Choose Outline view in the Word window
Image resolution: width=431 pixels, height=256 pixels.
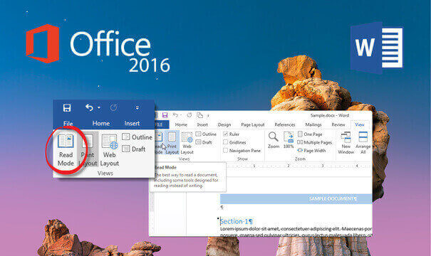(x=206, y=134)
